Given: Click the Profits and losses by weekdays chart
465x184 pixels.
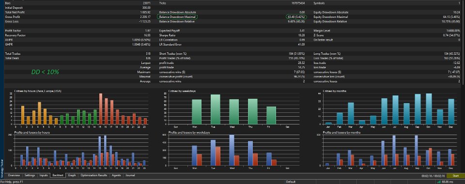Looking at the screenshot, I should (232, 150).
